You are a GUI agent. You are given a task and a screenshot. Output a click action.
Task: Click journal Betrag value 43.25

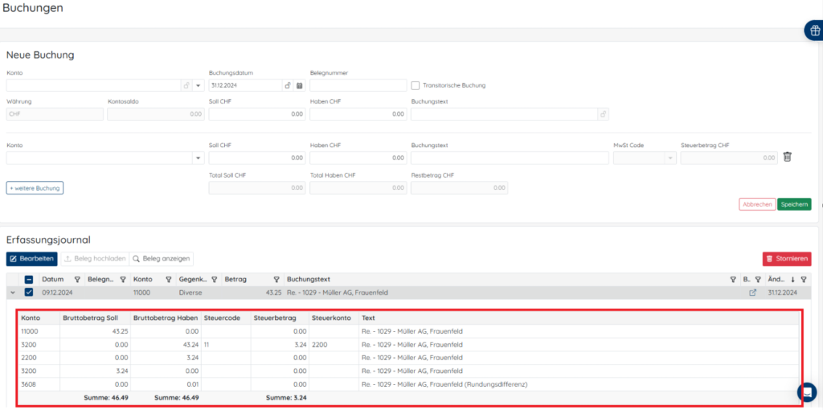tap(273, 293)
